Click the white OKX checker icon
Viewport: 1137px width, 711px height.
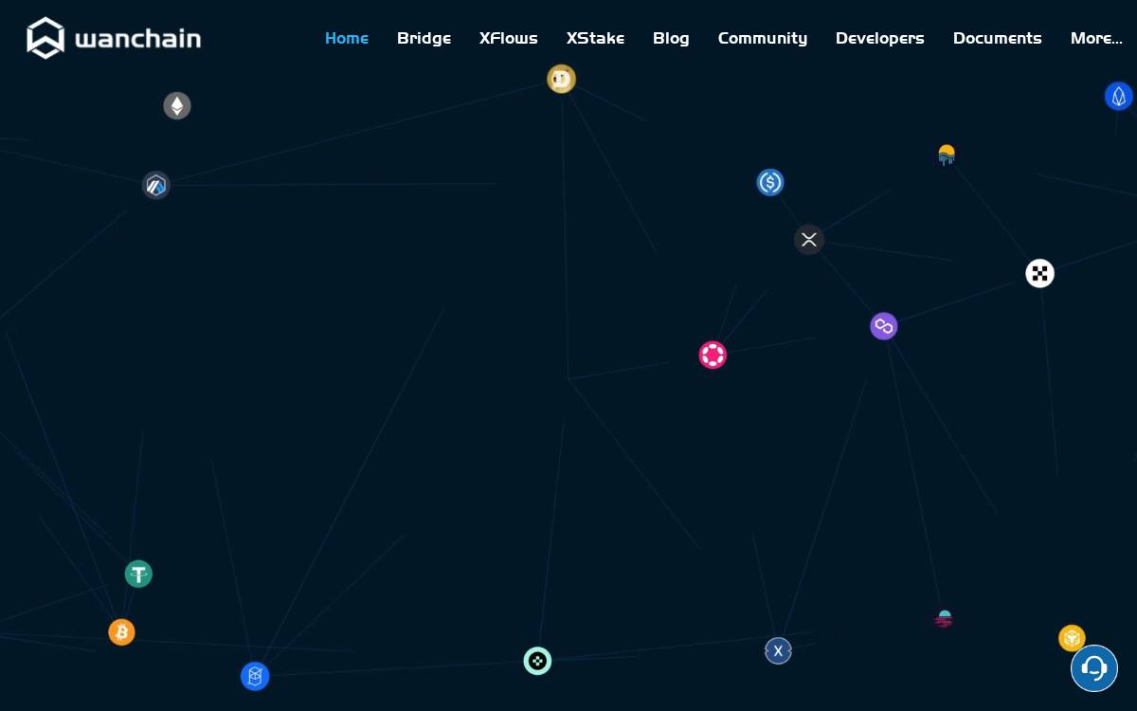coord(1040,274)
